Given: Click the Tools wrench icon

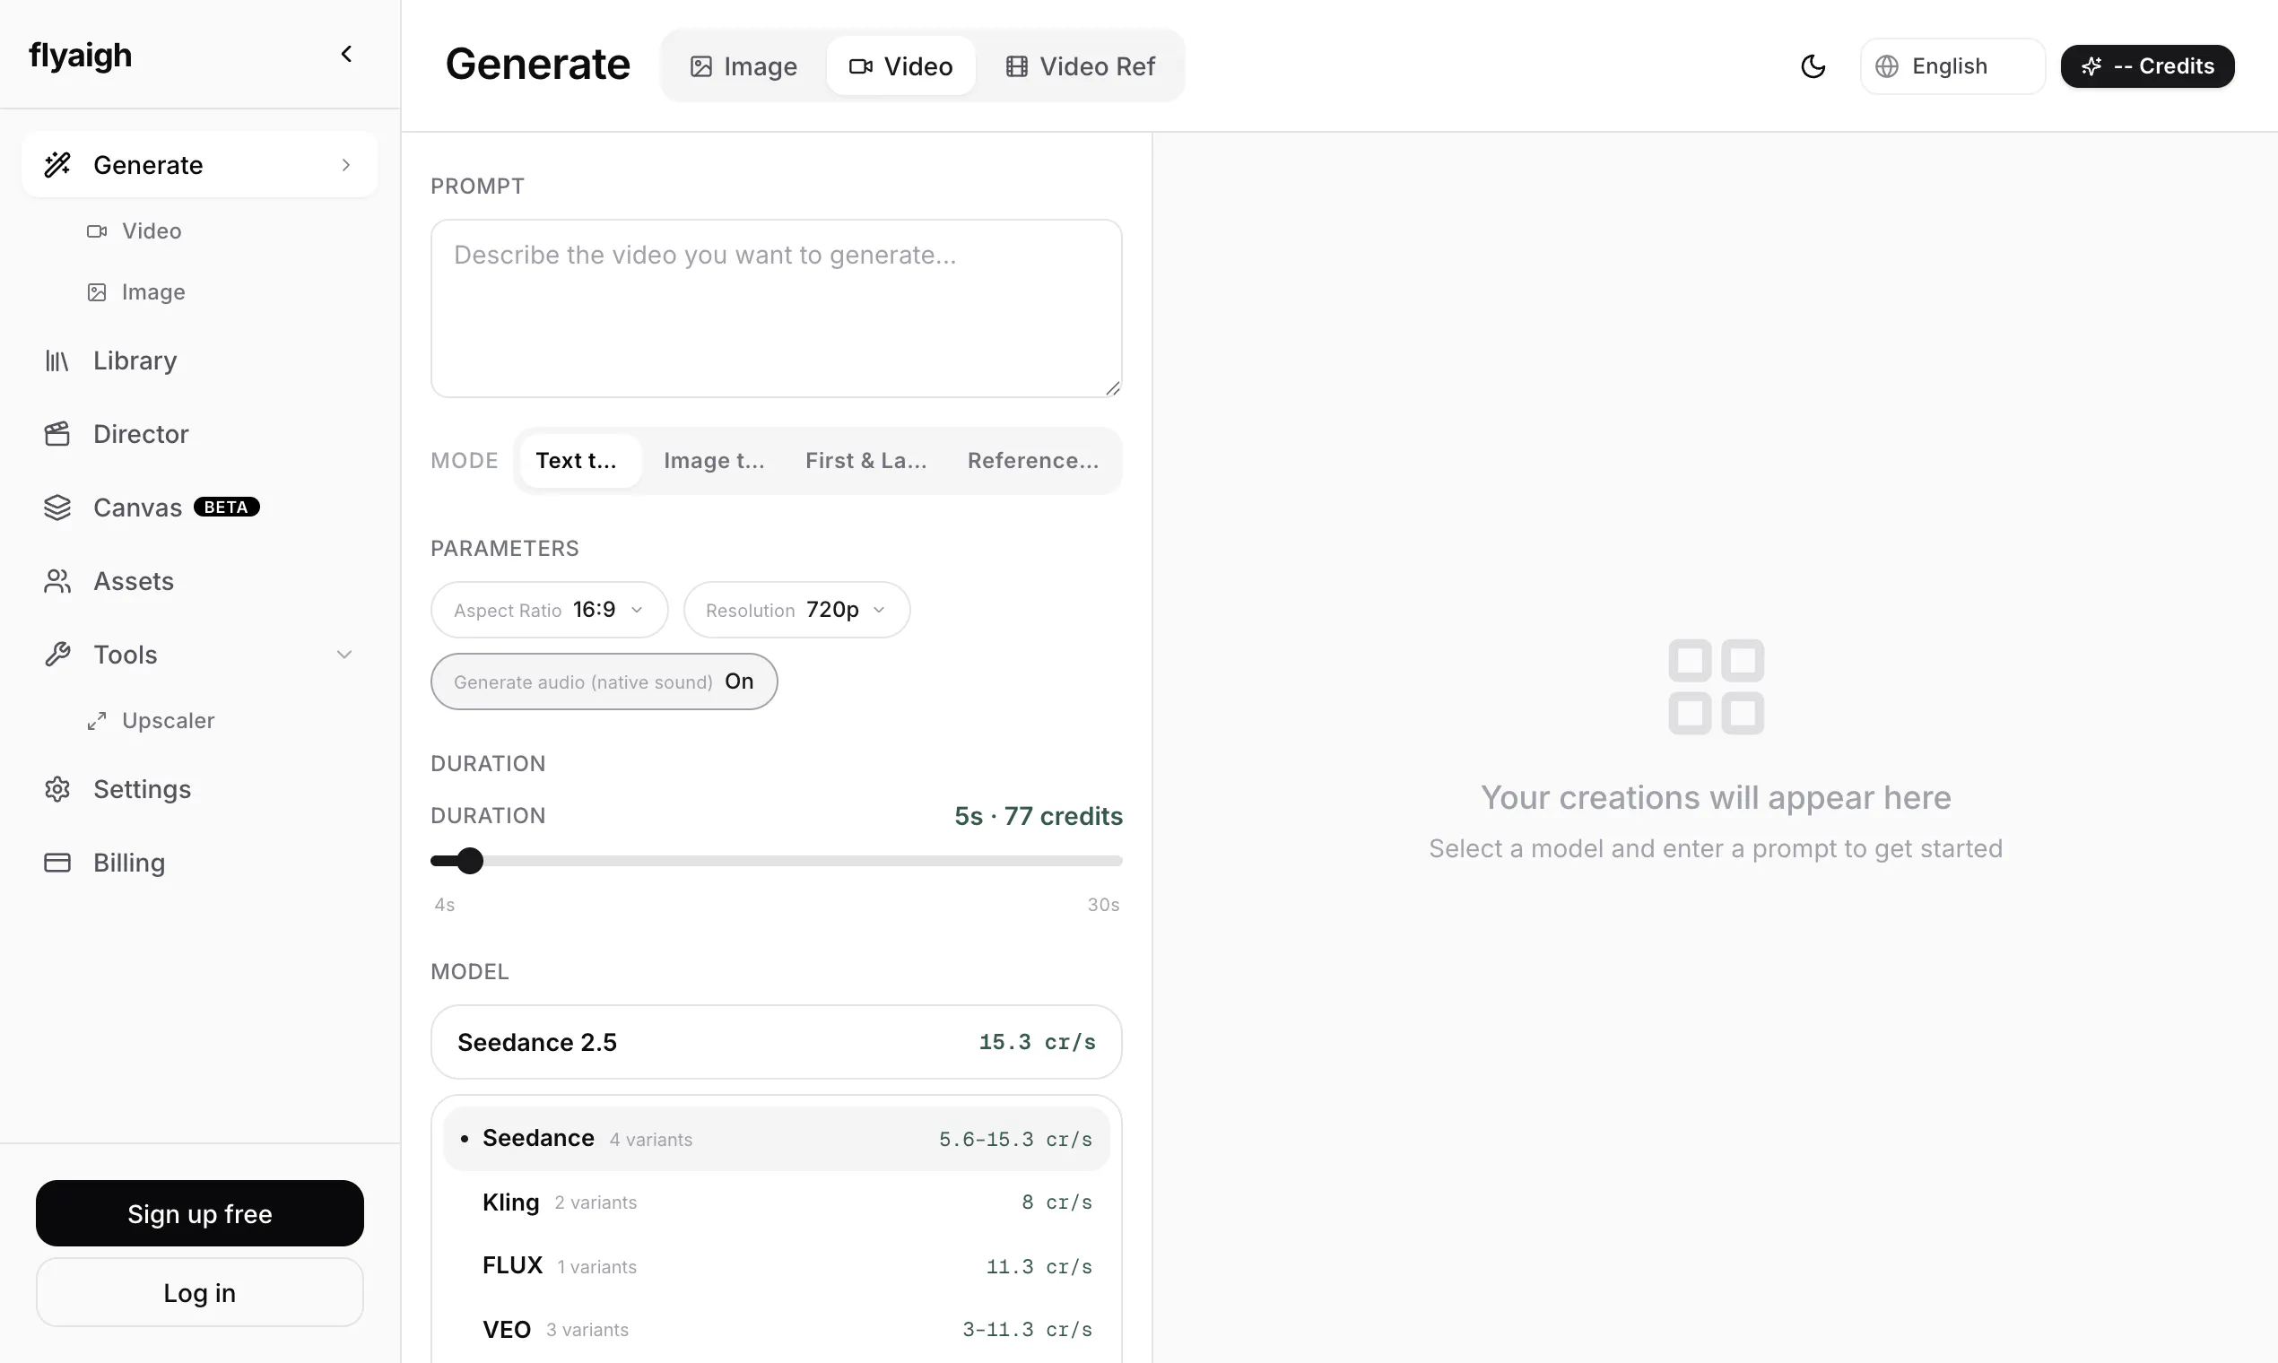Looking at the screenshot, I should click(57, 654).
